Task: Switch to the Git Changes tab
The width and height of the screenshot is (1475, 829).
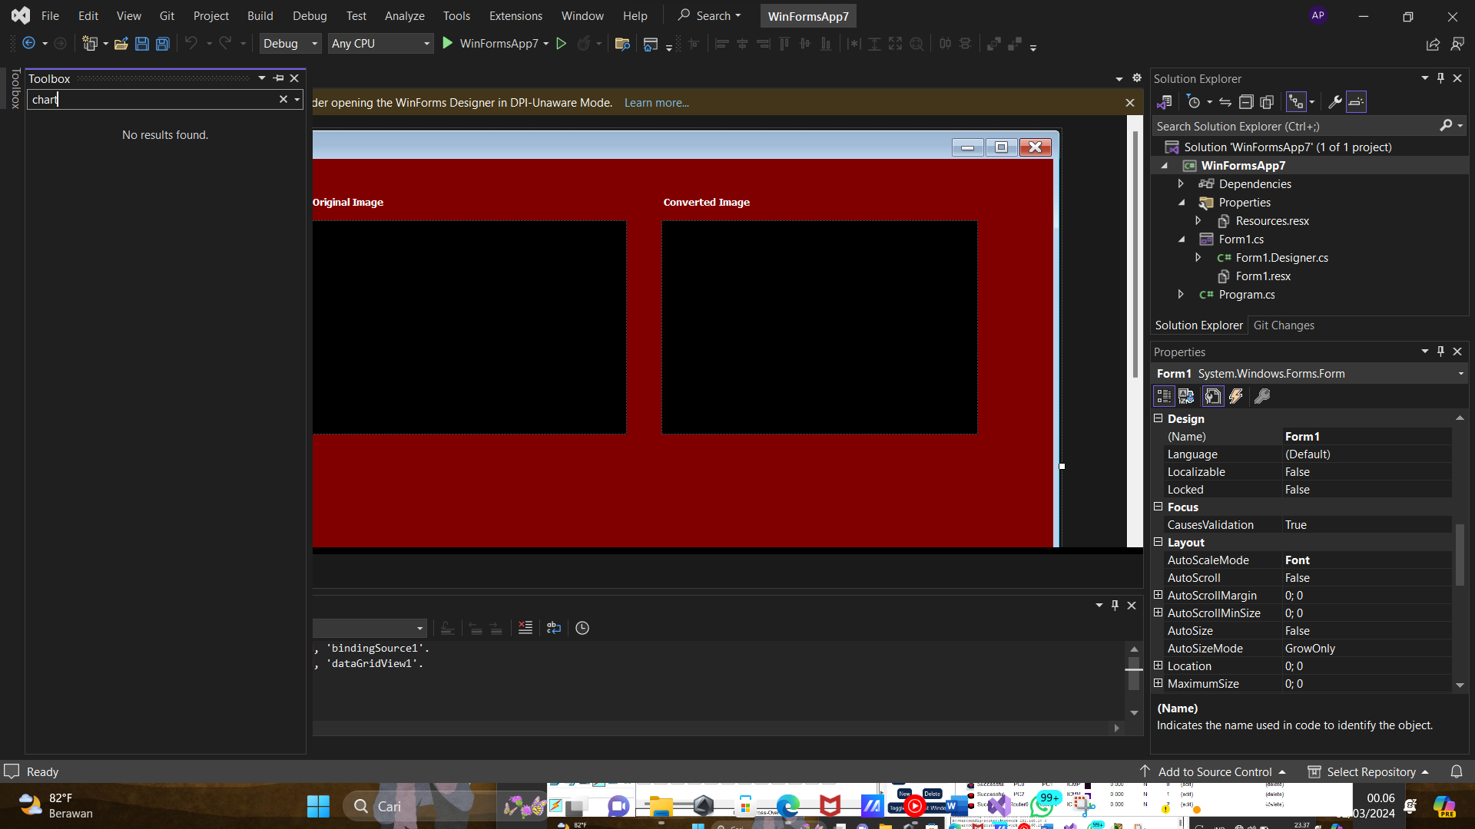Action: coord(1284,325)
